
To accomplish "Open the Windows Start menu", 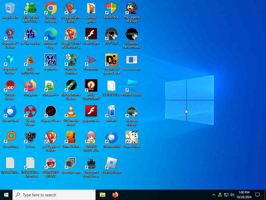I will tap(6, 195).
